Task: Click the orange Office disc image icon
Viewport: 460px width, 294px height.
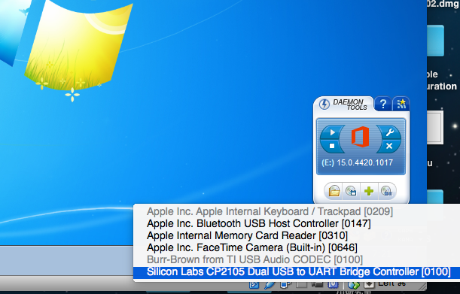Action: click(x=361, y=137)
